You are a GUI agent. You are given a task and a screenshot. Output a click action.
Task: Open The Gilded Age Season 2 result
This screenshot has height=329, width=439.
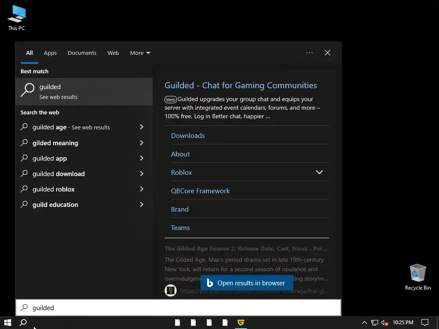coord(246,248)
